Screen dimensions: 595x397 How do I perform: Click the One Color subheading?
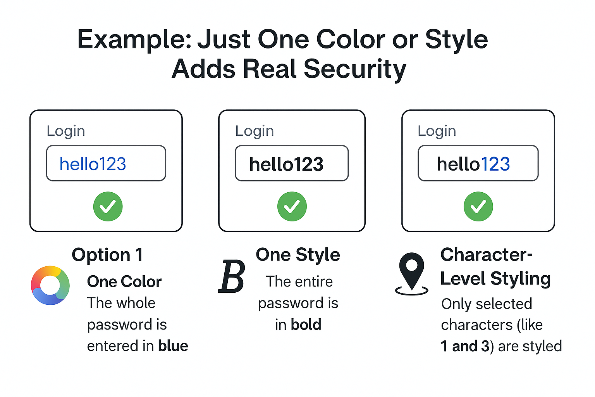point(124,282)
